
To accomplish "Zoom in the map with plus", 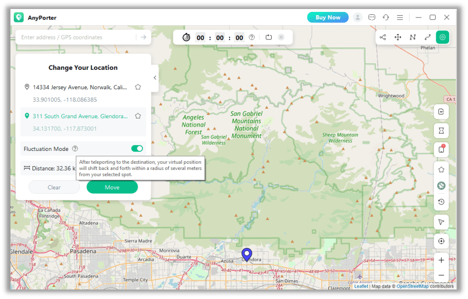I will pyautogui.click(x=441, y=260).
